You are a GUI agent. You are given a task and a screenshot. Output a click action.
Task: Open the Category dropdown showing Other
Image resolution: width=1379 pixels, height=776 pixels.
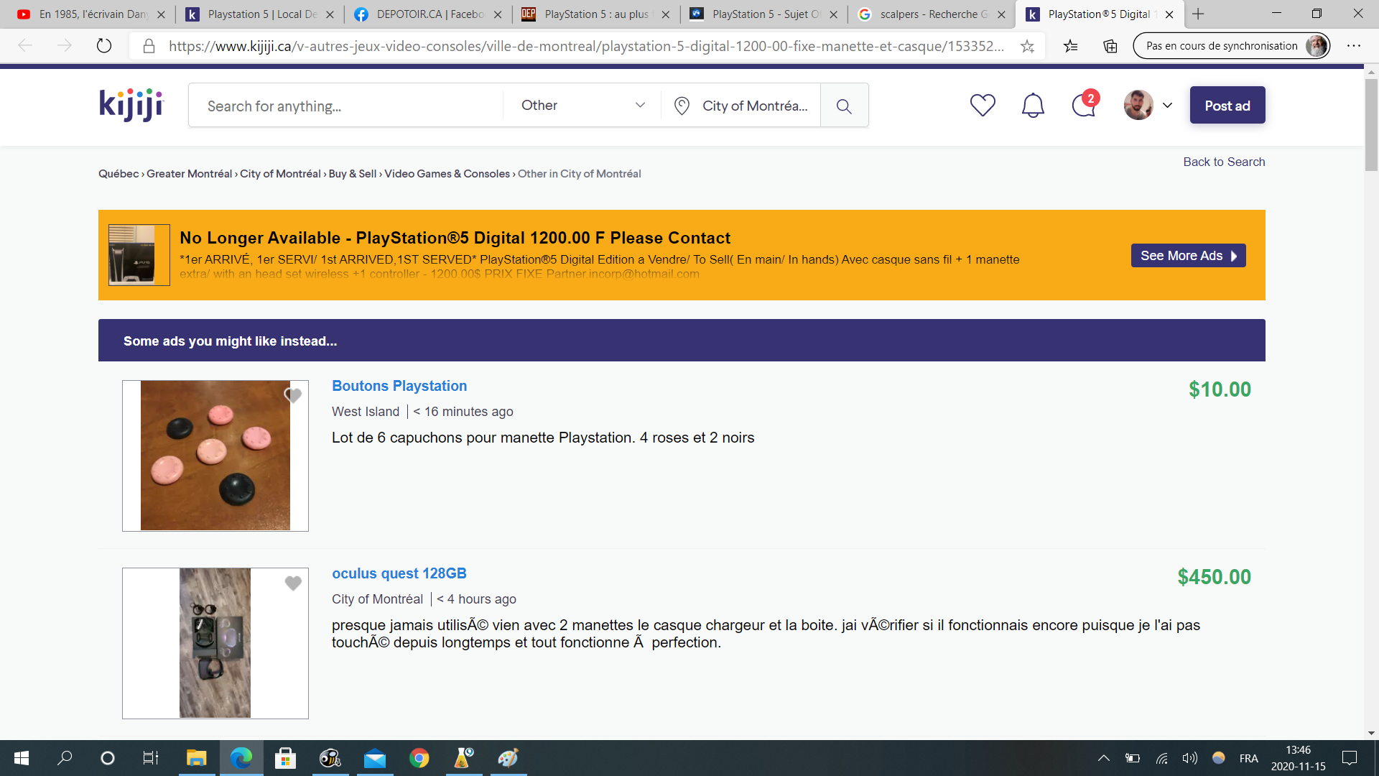[582, 106]
